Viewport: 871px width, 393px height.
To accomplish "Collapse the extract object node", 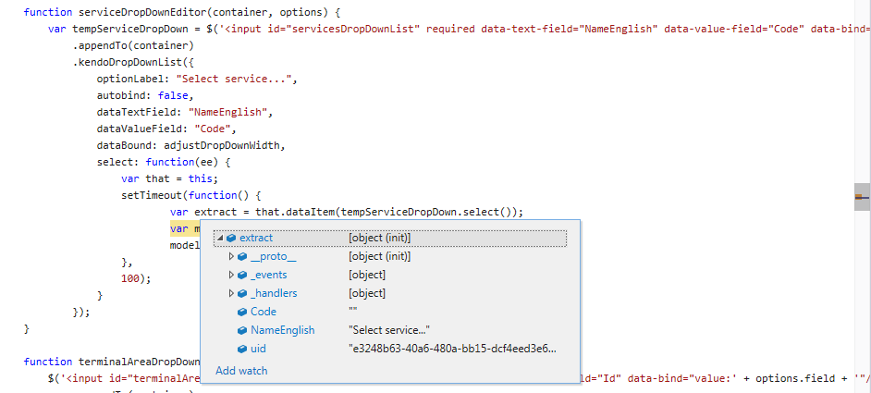I will pos(220,239).
